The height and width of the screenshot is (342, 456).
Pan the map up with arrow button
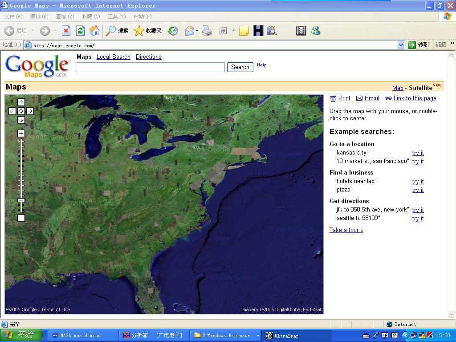coord(21,102)
